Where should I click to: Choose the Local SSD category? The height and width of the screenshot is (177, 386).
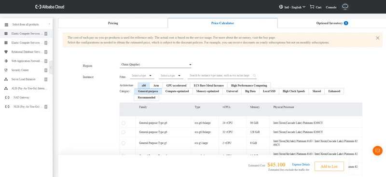269,91
